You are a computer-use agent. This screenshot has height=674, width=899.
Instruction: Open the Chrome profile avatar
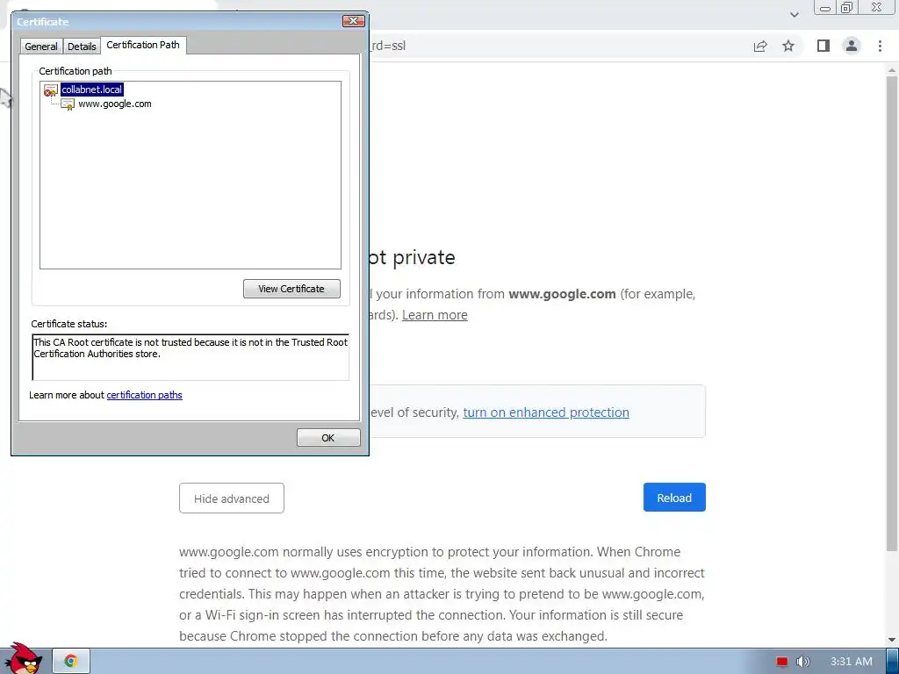(x=852, y=46)
